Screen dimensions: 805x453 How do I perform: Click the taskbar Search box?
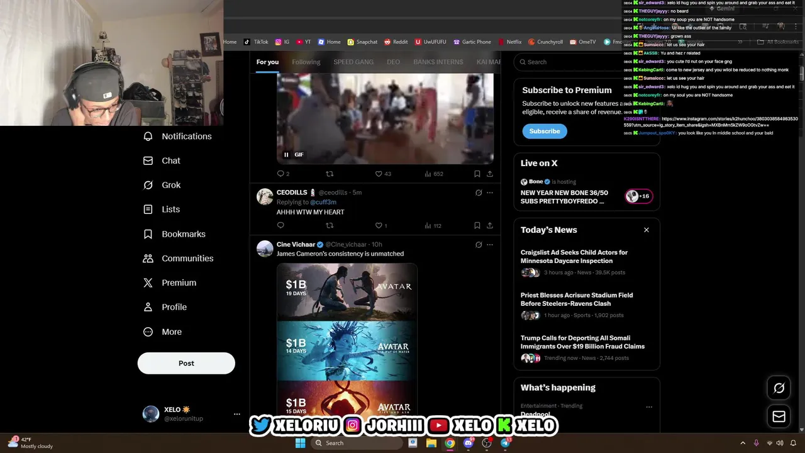point(357,443)
